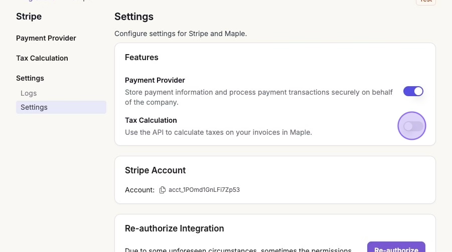Copy the Stripe account ID

point(162,190)
